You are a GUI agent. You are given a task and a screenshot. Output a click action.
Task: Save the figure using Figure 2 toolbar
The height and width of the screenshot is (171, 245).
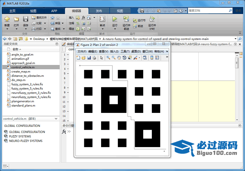coord(89,58)
